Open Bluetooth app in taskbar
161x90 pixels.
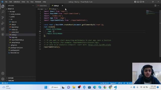pos(84,87)
